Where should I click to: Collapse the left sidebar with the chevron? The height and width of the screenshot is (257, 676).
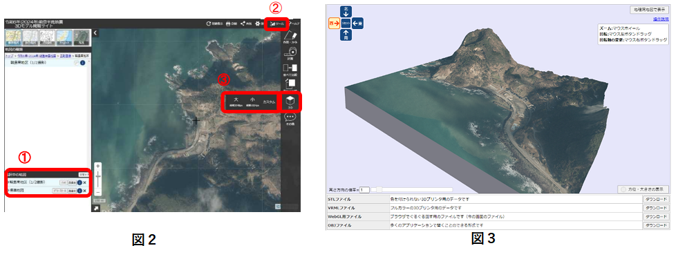pos(95,32)
